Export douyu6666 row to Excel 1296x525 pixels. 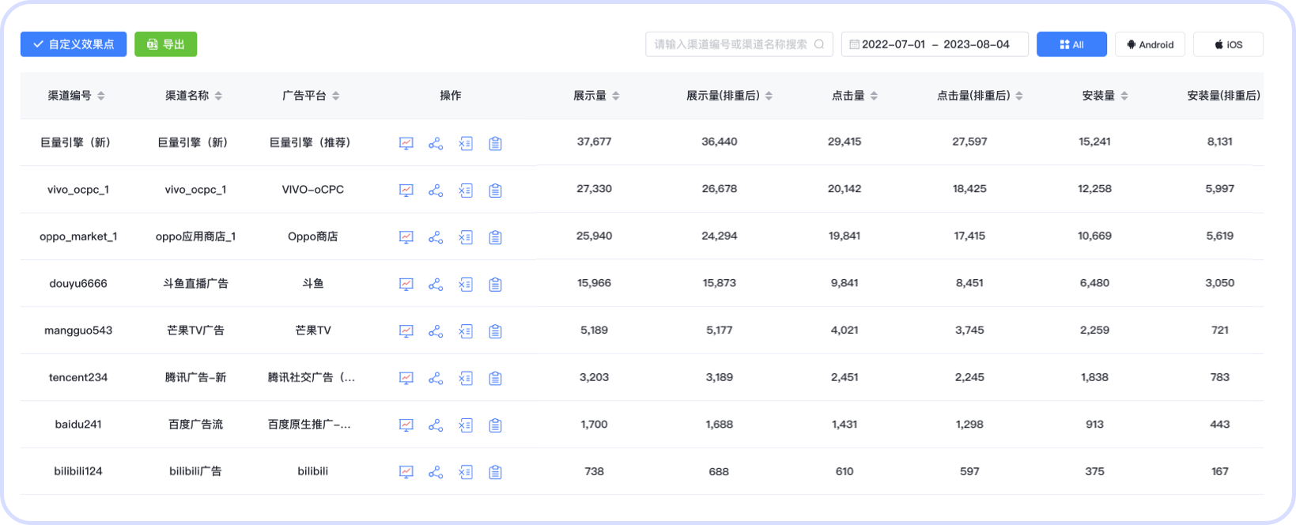click(466, 285)
